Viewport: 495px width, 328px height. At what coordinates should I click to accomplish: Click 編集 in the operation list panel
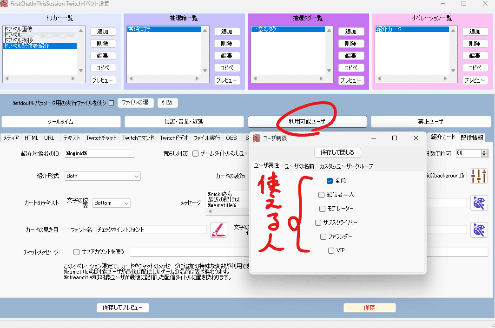point(475,56)
